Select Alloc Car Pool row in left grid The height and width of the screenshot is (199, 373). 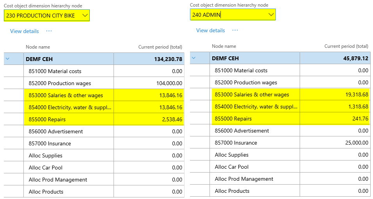pyautogui.click(x=45, y=168)
